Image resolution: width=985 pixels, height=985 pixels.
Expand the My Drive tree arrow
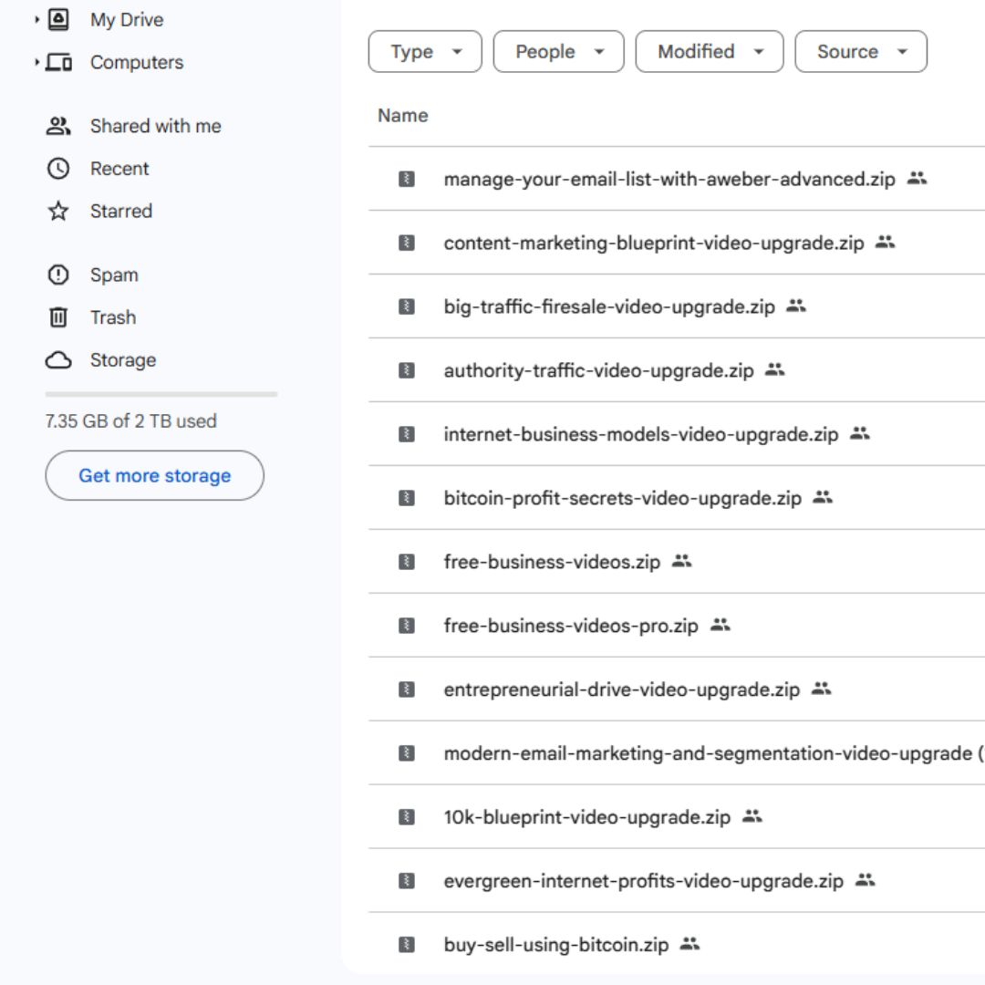[36, 19]
